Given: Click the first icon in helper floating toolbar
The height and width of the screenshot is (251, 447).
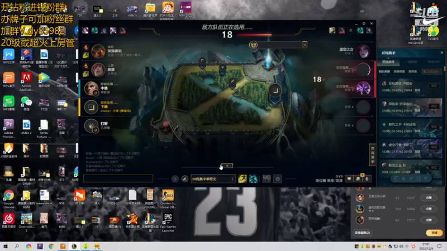Looking at the screenshot, I should 396,178.
